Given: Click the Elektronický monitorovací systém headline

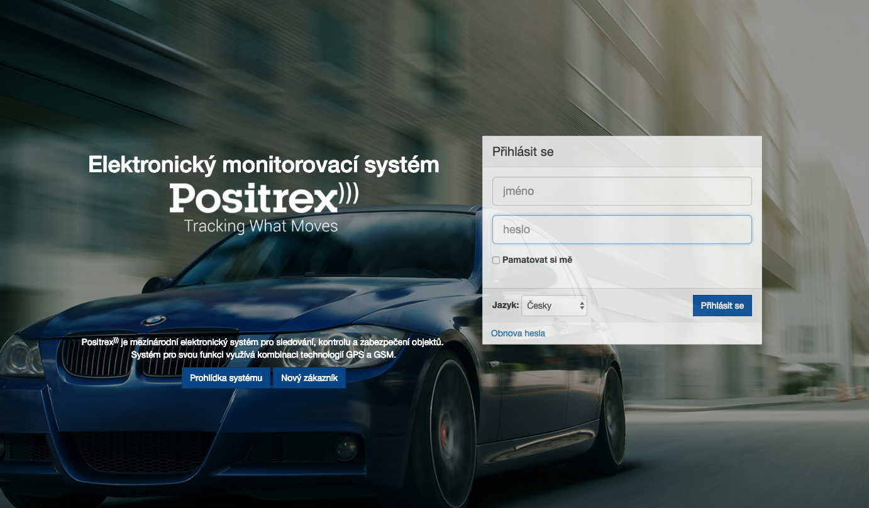Looking at the screenshot, I should pyautogui.click(x=263, y=165).
